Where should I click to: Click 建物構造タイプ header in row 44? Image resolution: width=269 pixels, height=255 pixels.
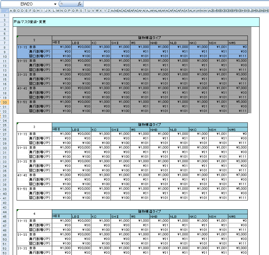[x=150, y=212]
